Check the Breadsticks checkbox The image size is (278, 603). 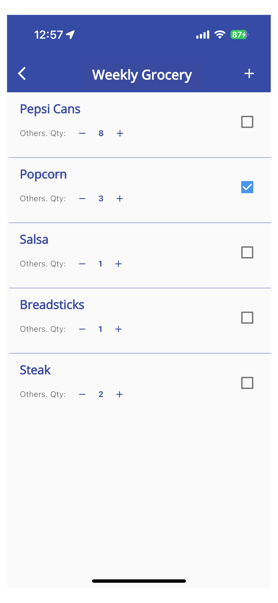247,318
